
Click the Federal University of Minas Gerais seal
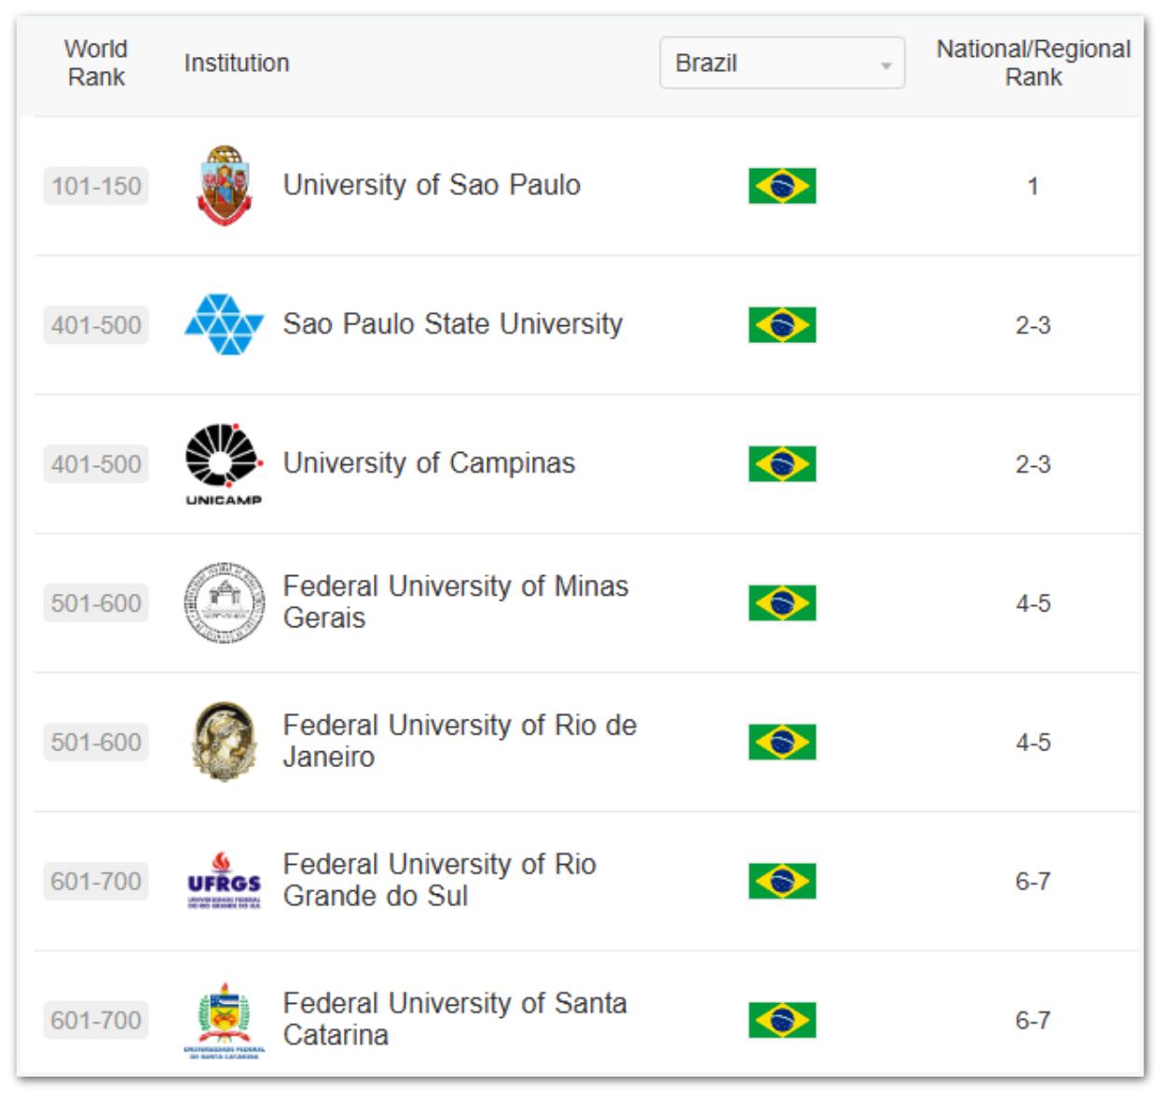tap(225, 603)
